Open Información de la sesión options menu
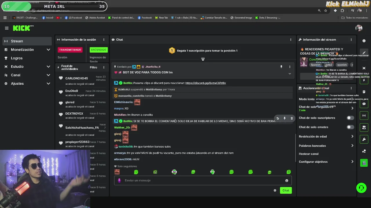The height and width of the screenshot is (208, 371). (104, 40)
